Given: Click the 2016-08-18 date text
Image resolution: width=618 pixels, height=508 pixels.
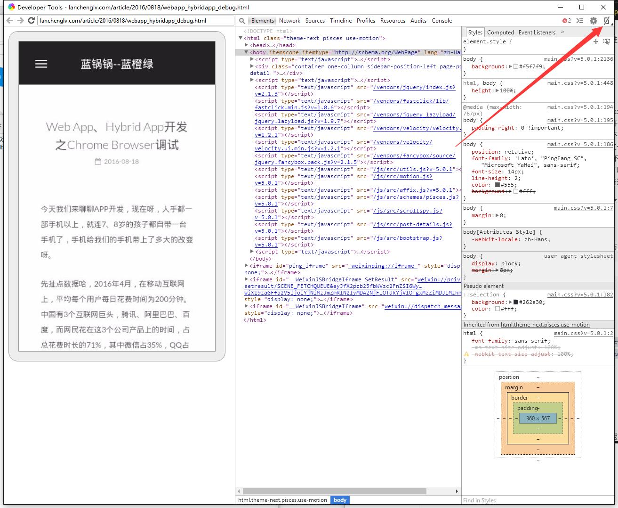Looking at the screenshot, I should click(121, 162).
